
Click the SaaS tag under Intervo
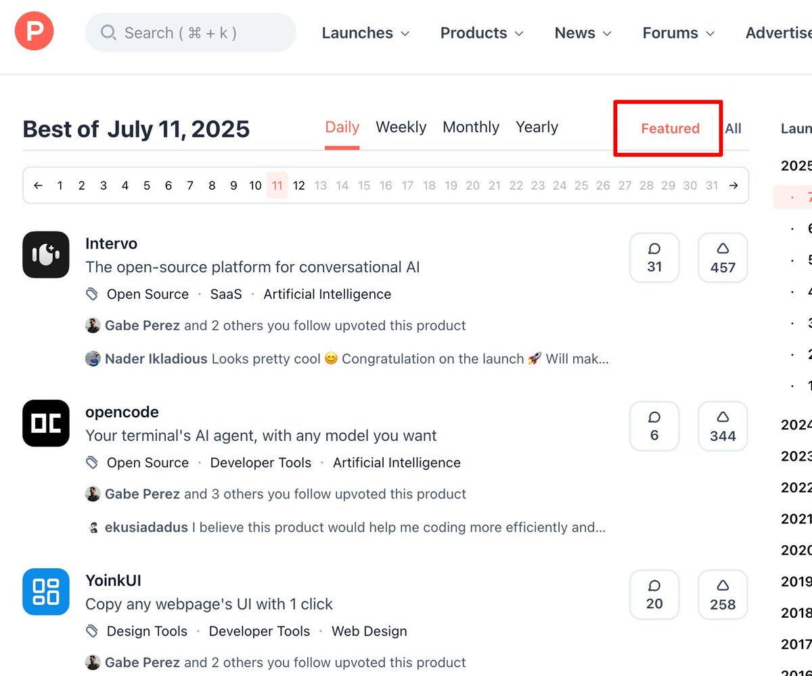pos(226,295)
